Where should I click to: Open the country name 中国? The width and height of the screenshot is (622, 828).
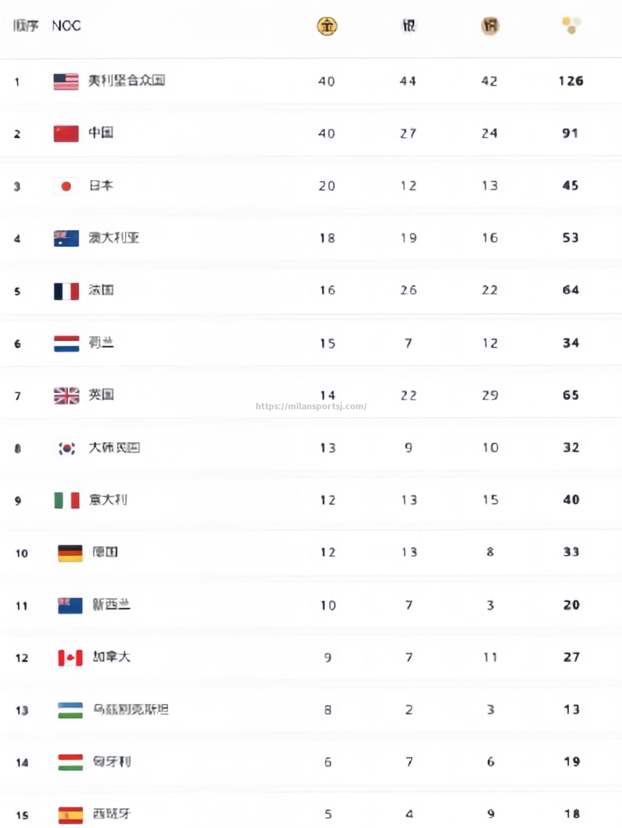pyautogui.click(x=101, y=133)
